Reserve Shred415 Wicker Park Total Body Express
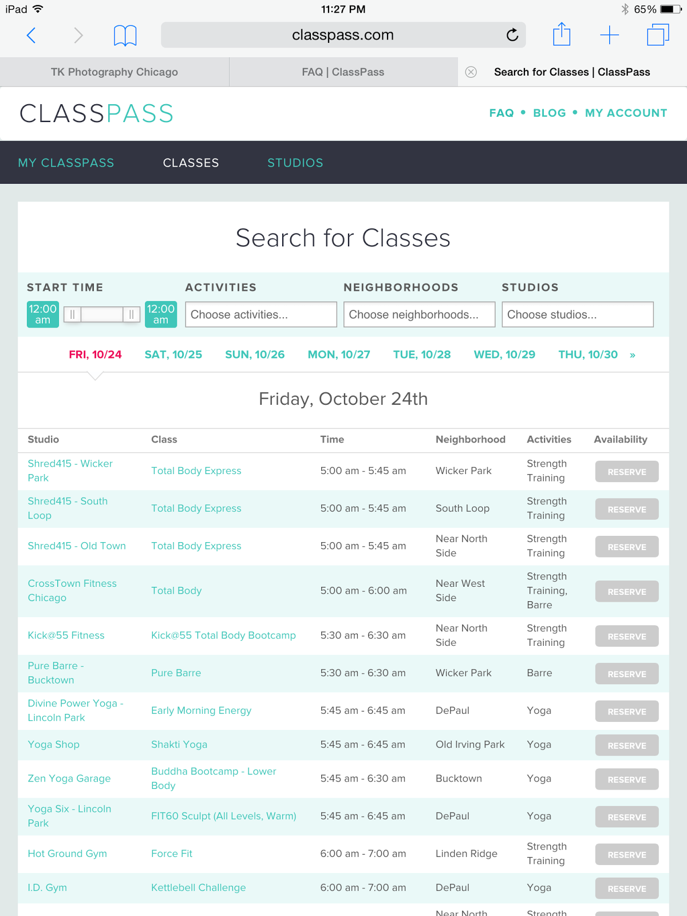 pyautogui.click(x=627, y=472)
